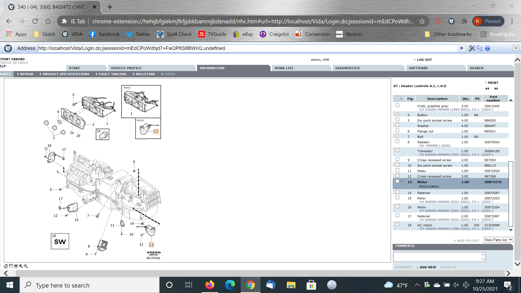Go to next parts page arrows
The height and width of the screenshot is (293, 521).
(496, 89)
